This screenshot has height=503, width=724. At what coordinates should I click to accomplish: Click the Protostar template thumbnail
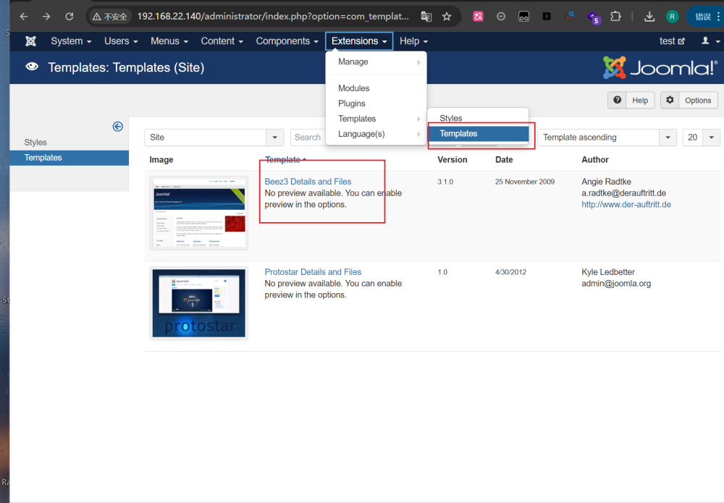(x=198, y=303)
